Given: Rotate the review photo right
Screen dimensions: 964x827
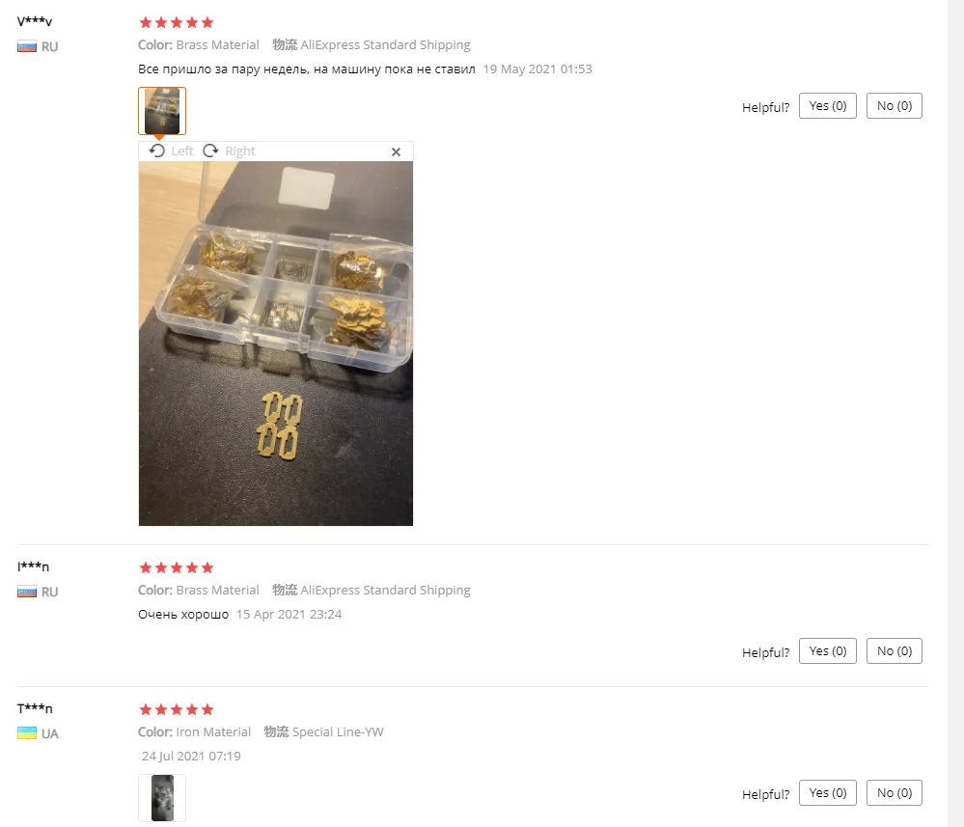Looking at the screenshot, I should coord(230,152).
